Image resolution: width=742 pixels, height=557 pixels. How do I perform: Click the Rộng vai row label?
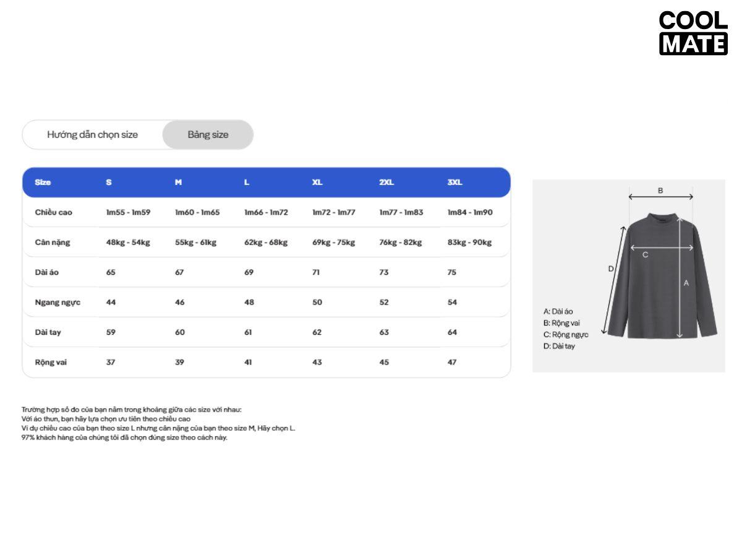point(51,363)
